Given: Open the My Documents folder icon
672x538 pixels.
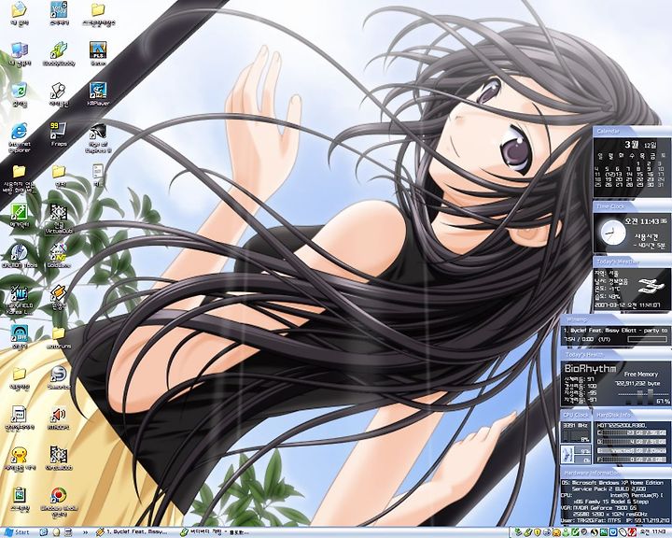Looking at the screenshot, I should point(19,10).
